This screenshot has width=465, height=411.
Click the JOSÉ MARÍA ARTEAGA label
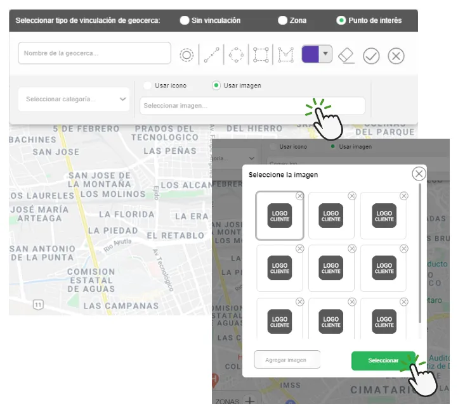pyautogui.click(x=39, y=214)
